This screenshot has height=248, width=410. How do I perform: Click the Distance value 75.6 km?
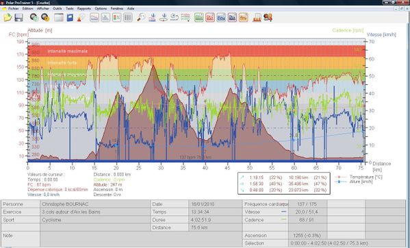[199, 227]
